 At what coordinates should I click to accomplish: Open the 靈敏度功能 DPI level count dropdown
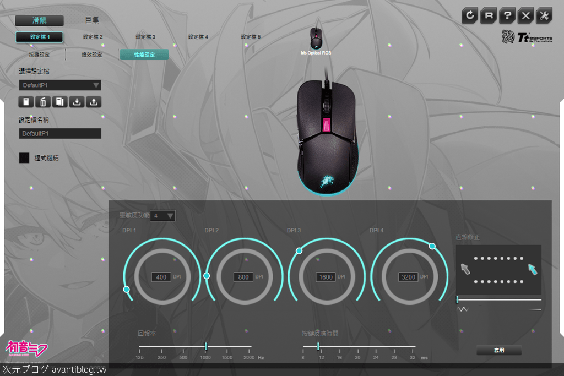point(162,216)
